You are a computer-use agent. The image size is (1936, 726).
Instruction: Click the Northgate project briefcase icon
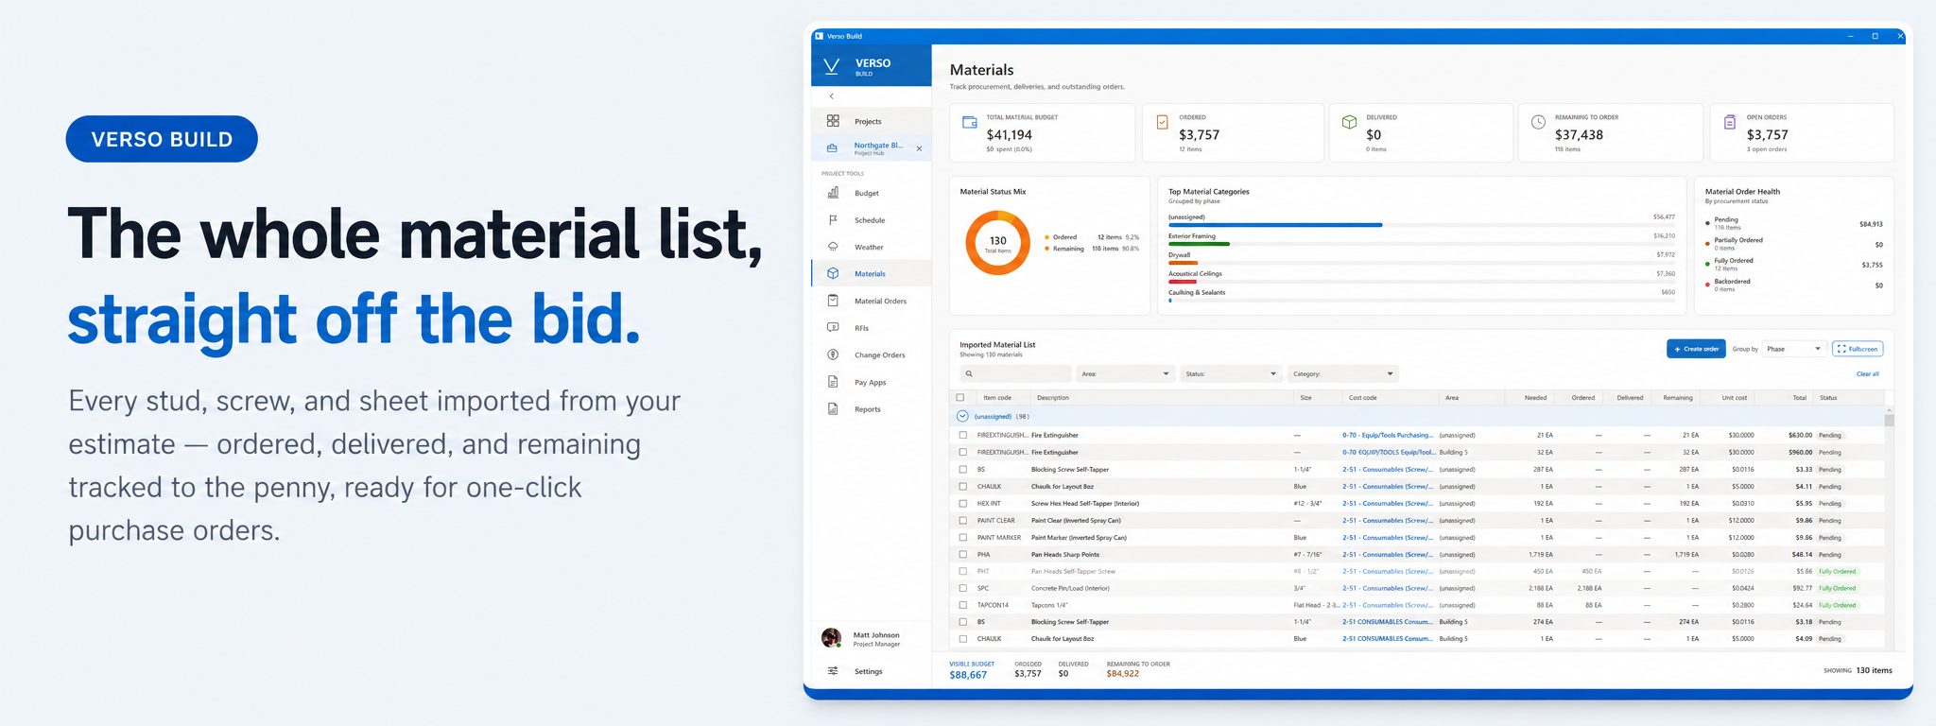pos(833,148)
